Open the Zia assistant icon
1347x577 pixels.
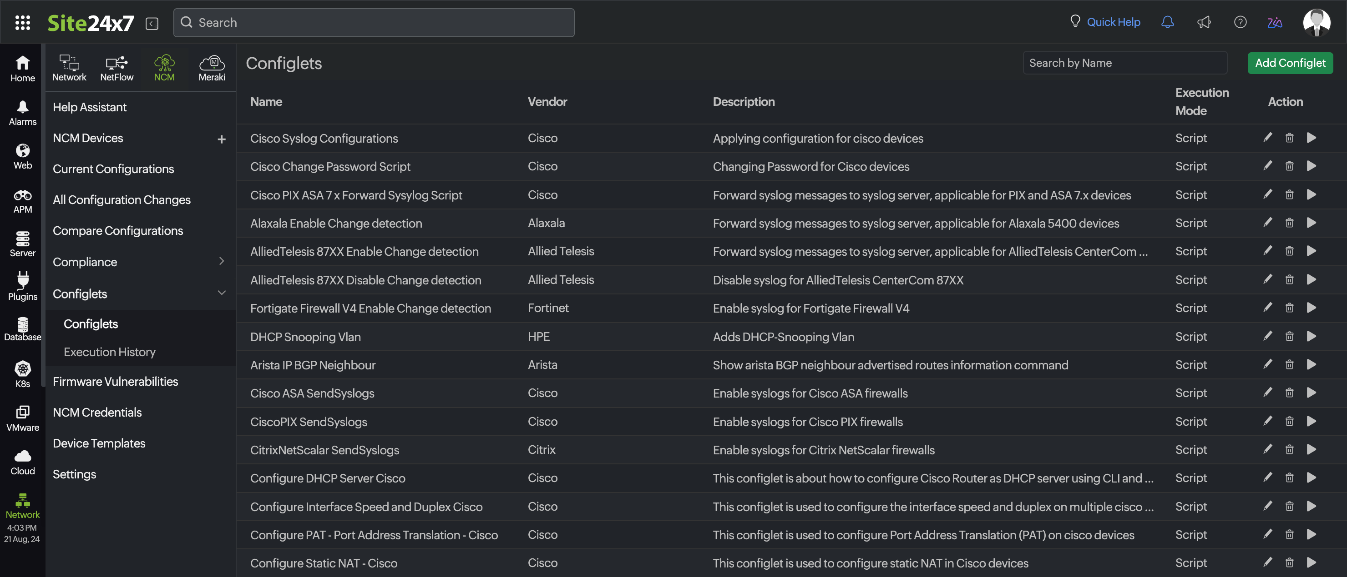(x=1274, y=22)
